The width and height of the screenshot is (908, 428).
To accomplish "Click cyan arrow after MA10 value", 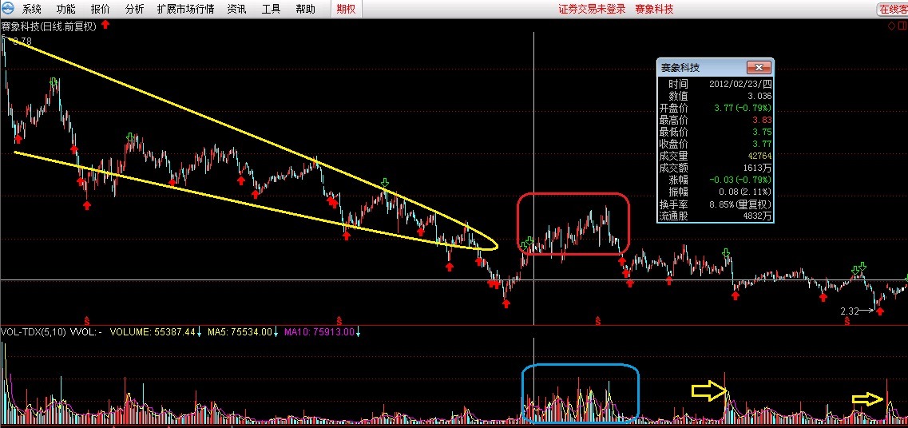I will pos(359,331).
